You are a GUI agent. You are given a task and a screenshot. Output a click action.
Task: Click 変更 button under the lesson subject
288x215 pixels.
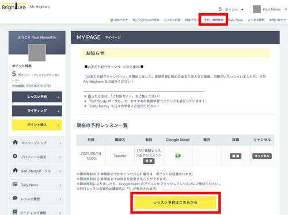coord(149,161)
